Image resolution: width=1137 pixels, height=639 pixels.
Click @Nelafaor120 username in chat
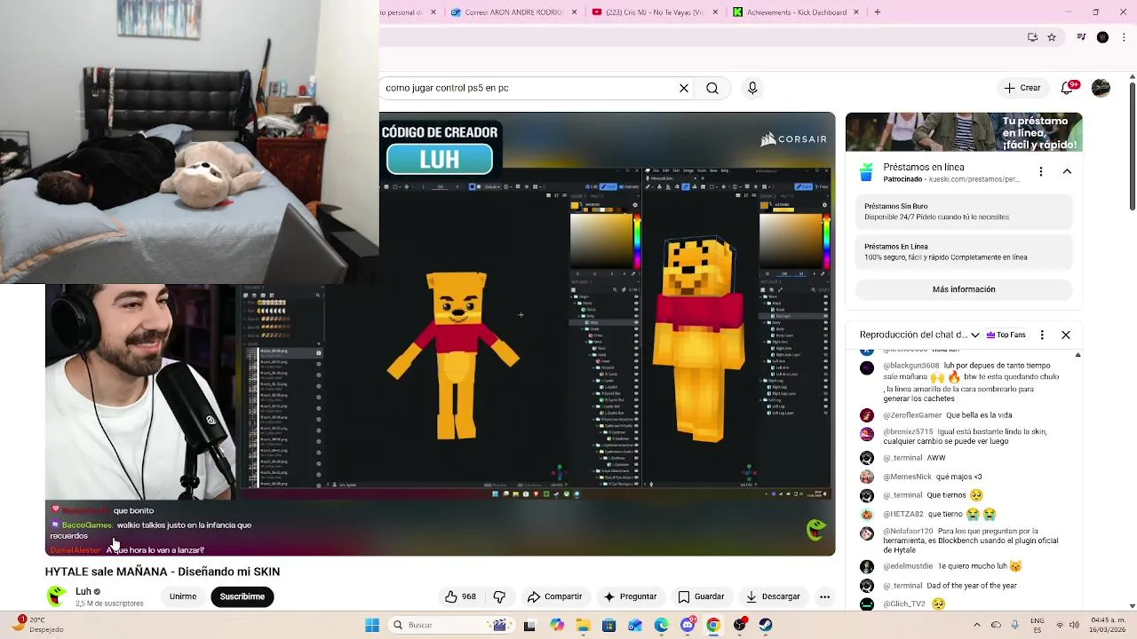pyautogui.click(x=908, y=531)
